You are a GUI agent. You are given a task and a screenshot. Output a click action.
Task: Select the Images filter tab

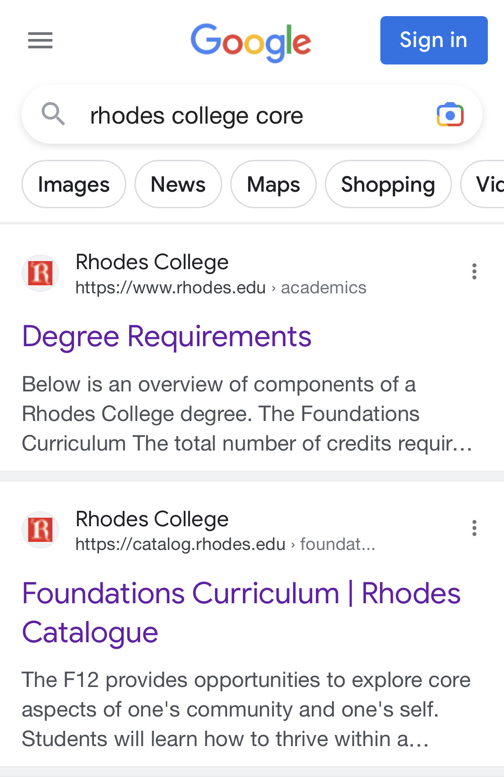74,184
